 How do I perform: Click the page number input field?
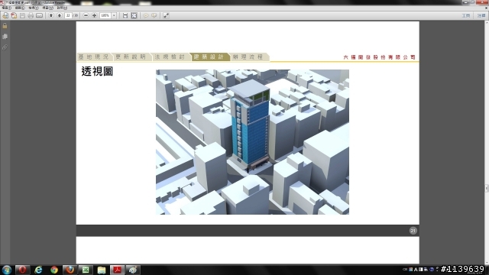68,15
